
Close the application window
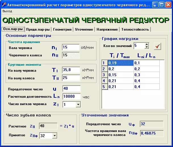pyautogui.click(x=168, y=5)
